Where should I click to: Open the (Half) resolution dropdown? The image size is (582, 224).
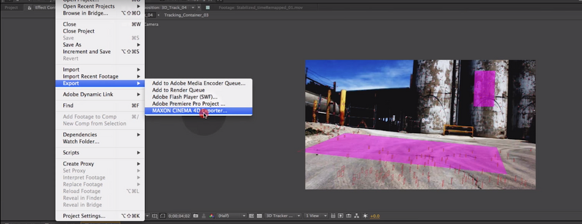(x=232, y=216)
